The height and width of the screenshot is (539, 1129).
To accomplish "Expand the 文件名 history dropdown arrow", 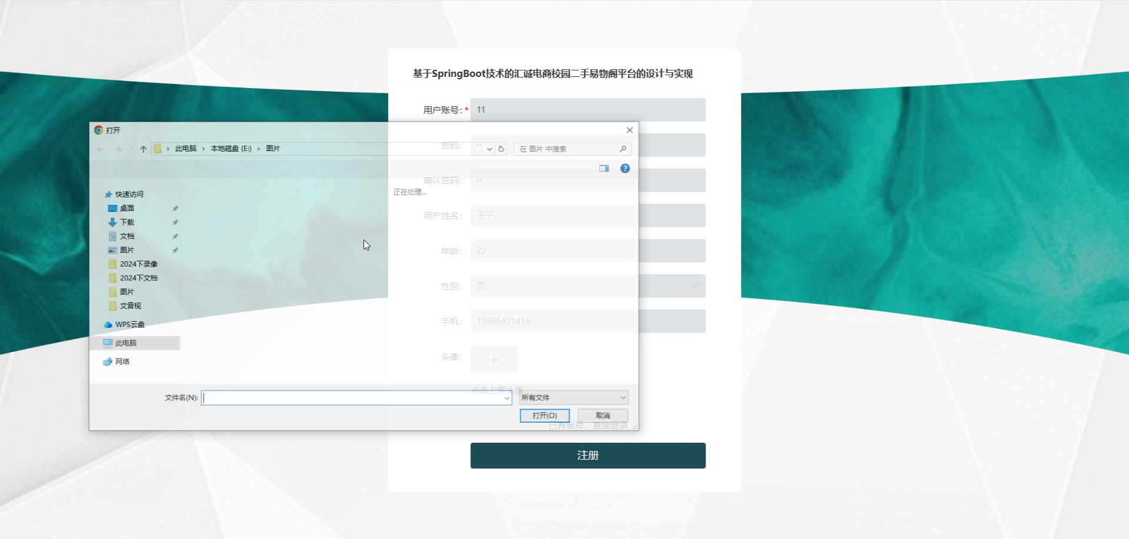I will (507, 398).
